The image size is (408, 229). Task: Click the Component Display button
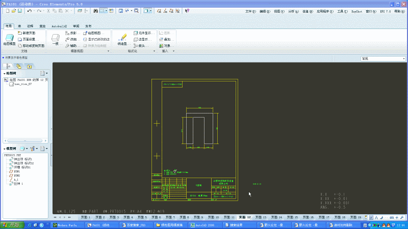point(143,33)
